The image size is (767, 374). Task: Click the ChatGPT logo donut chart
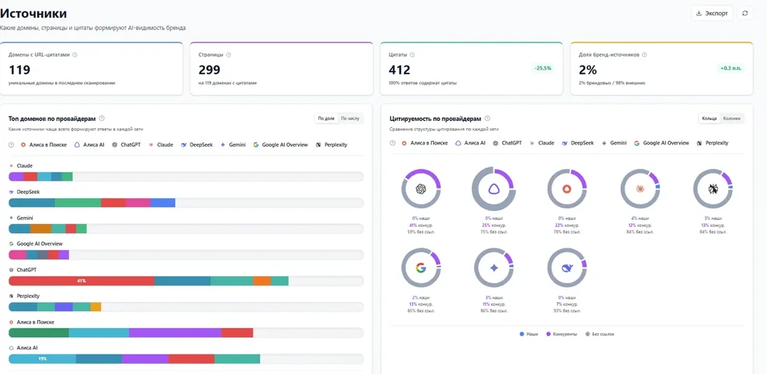420,189
